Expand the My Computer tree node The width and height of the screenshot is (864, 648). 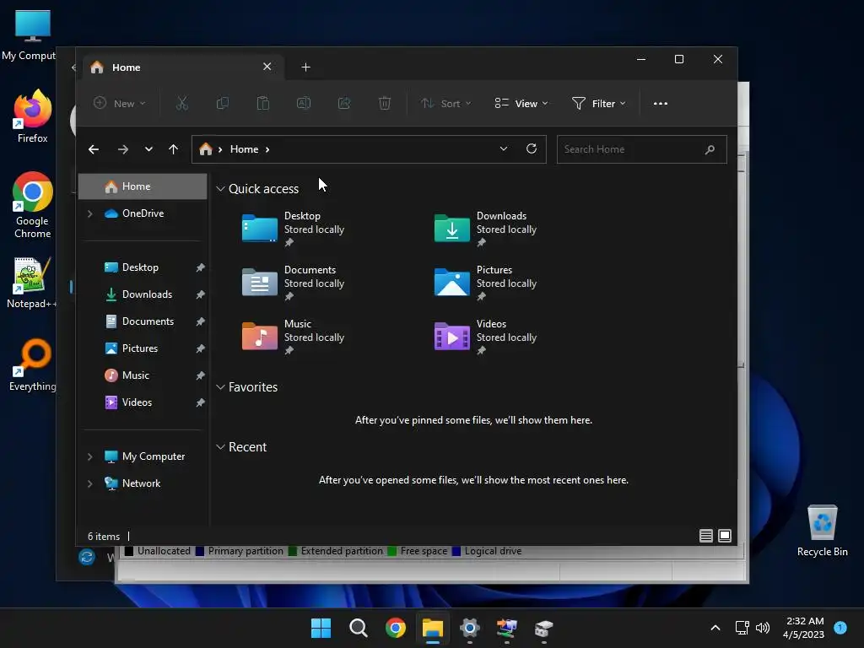coord(89,456)
